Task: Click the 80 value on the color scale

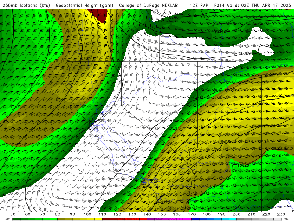Action: tap(57, 214)
